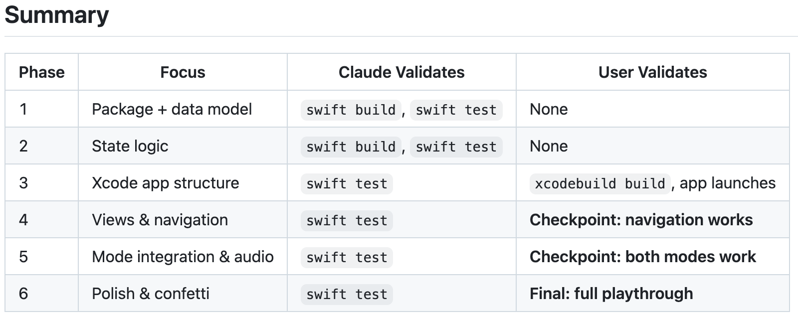Select the User Validates column header
Viewport: 798px width, 316px height.
652,72
